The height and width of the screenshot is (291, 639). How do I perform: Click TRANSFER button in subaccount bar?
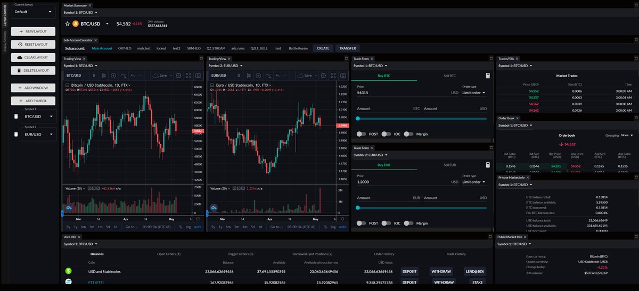348,48
